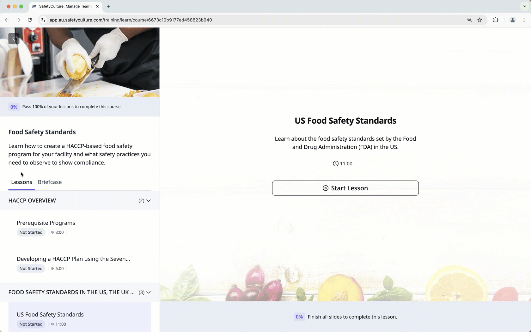Open Developing a HACCP Plan lesson
531x332 pixels.
click(x=80, y=264)
